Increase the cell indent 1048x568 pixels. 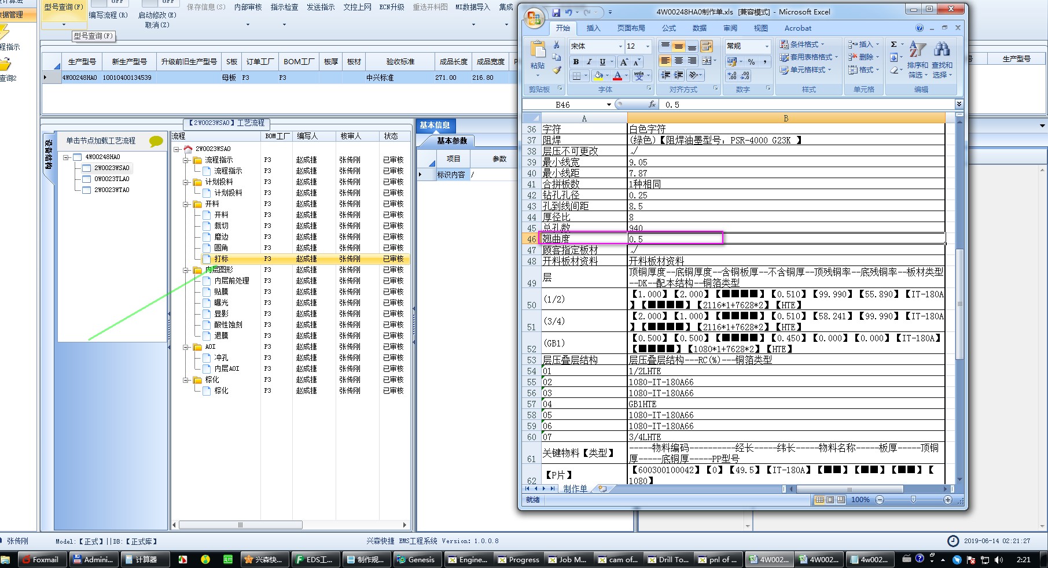(678, 75)
